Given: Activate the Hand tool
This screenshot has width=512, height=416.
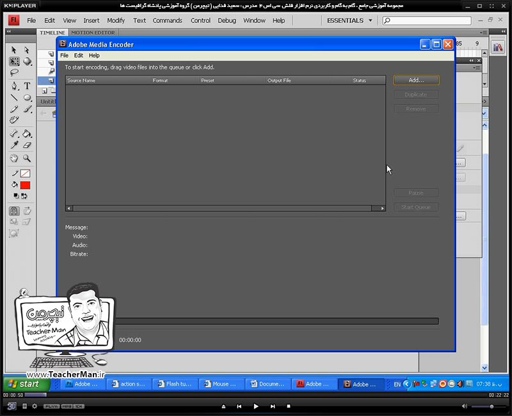Looking at the screenshot, I should (13, 158).
